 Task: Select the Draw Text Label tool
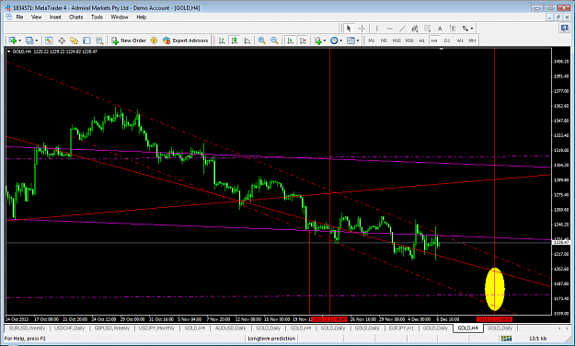[x=453, y=29]
